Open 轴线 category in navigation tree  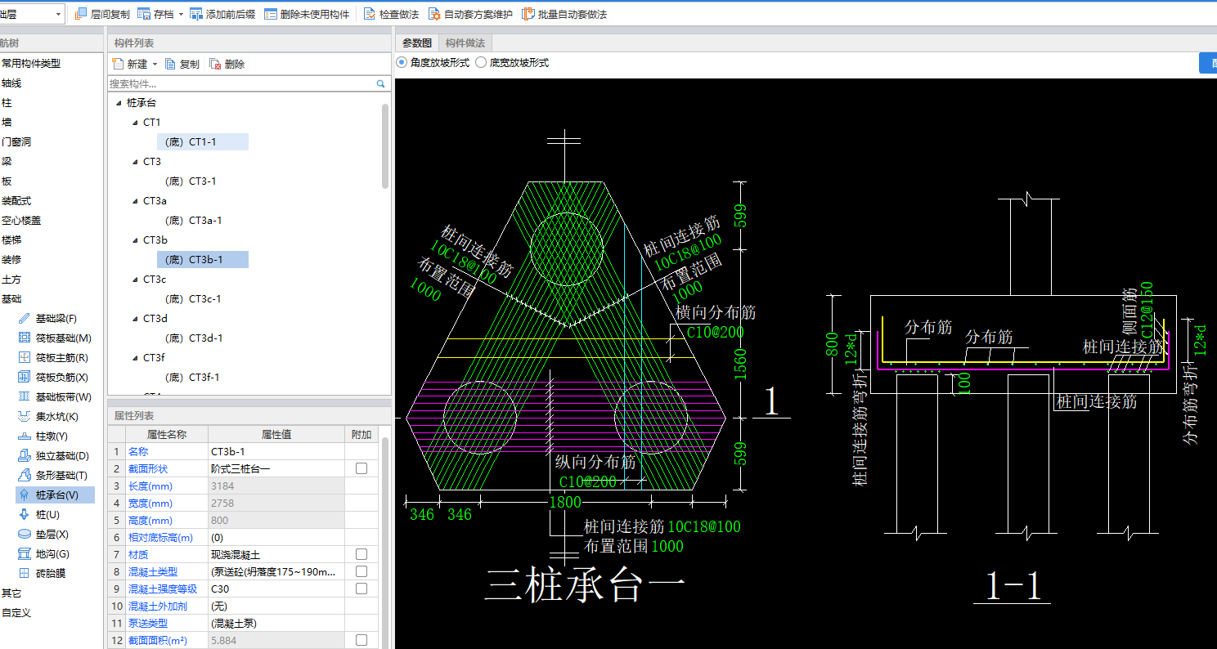click(x=11, y=83)
